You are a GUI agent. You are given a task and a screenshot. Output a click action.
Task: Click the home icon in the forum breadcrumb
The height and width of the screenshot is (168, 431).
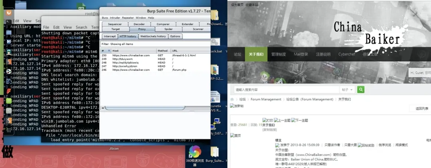[x=232, y=99]
